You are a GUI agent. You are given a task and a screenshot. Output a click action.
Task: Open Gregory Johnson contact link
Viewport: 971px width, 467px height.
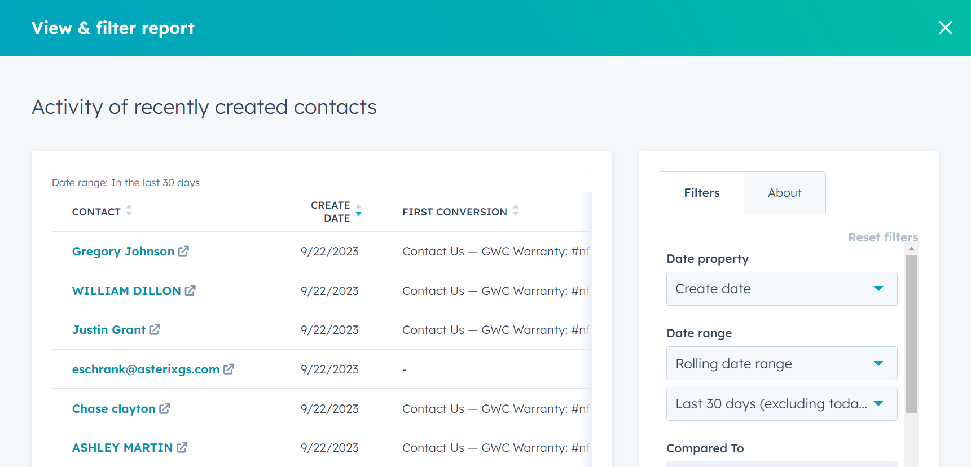(x=123, y=252)
